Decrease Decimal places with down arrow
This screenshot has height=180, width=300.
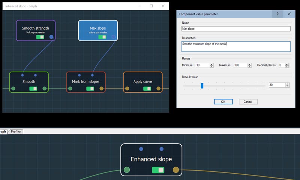(287, 66)
